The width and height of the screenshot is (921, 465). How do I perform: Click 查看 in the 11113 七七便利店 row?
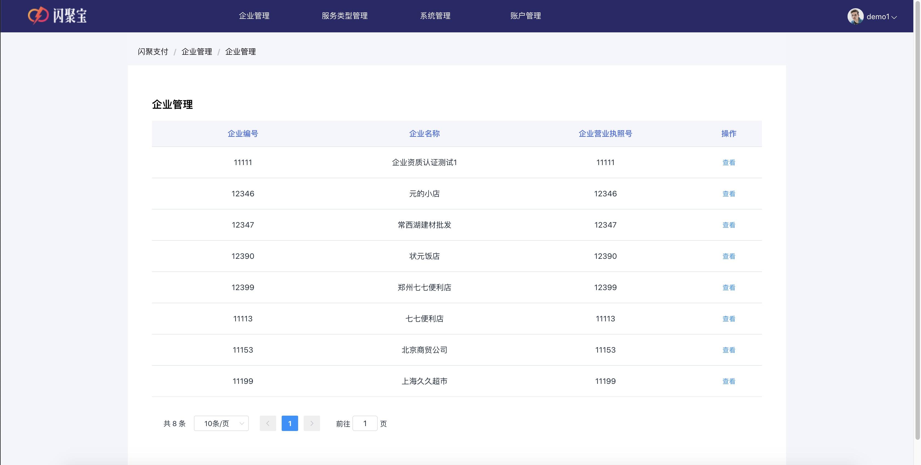click(729, 319)
